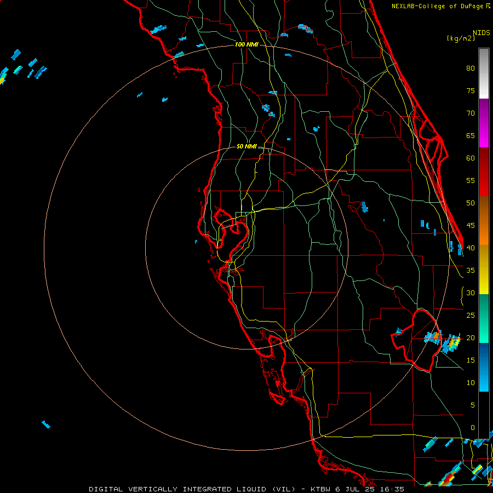This screenshot has height=493, width=493.
Task: Pick the brown-orange segment of the color bar
Action: [484, 221]
